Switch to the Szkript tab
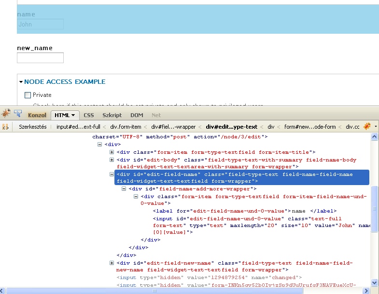 point(112,116)
